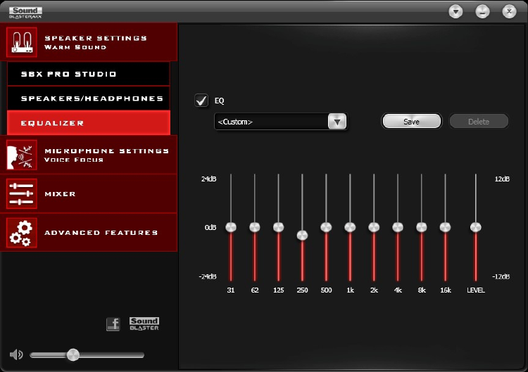Click the 2k band slider knob
The width and height of the screenshot is (528, 372).
tap(374, 227)
